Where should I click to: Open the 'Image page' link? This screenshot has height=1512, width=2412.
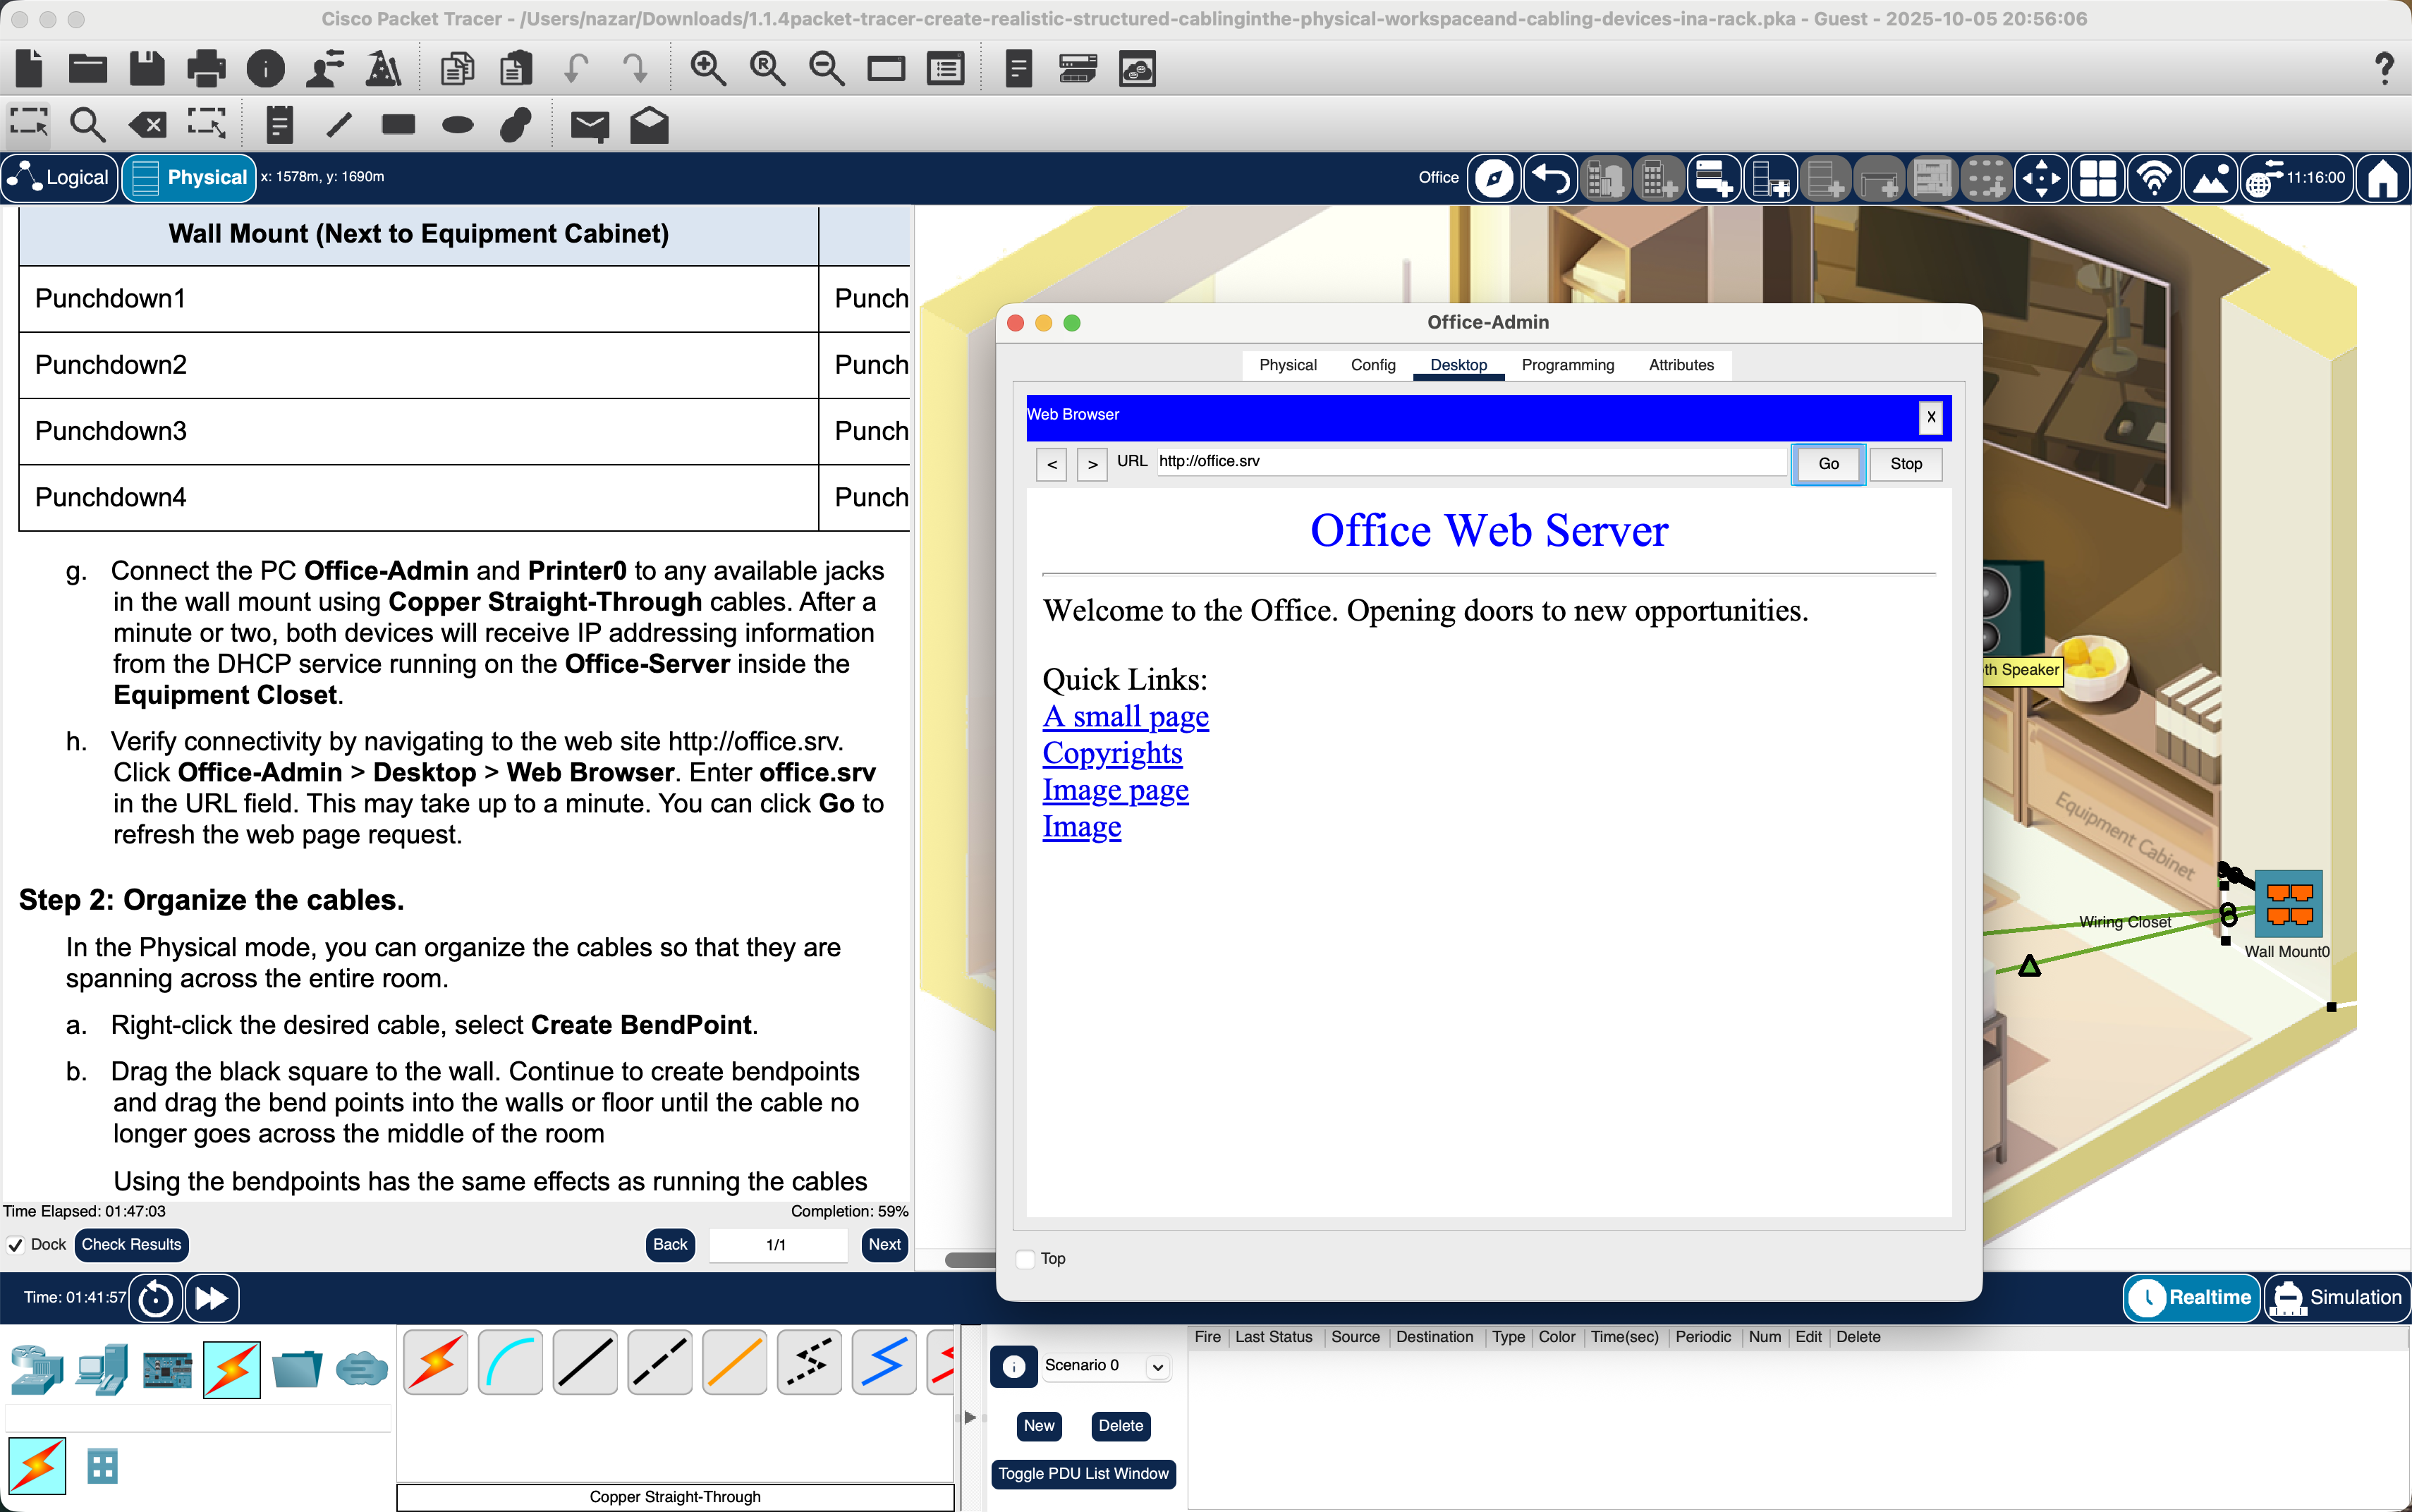(1115, 790)
